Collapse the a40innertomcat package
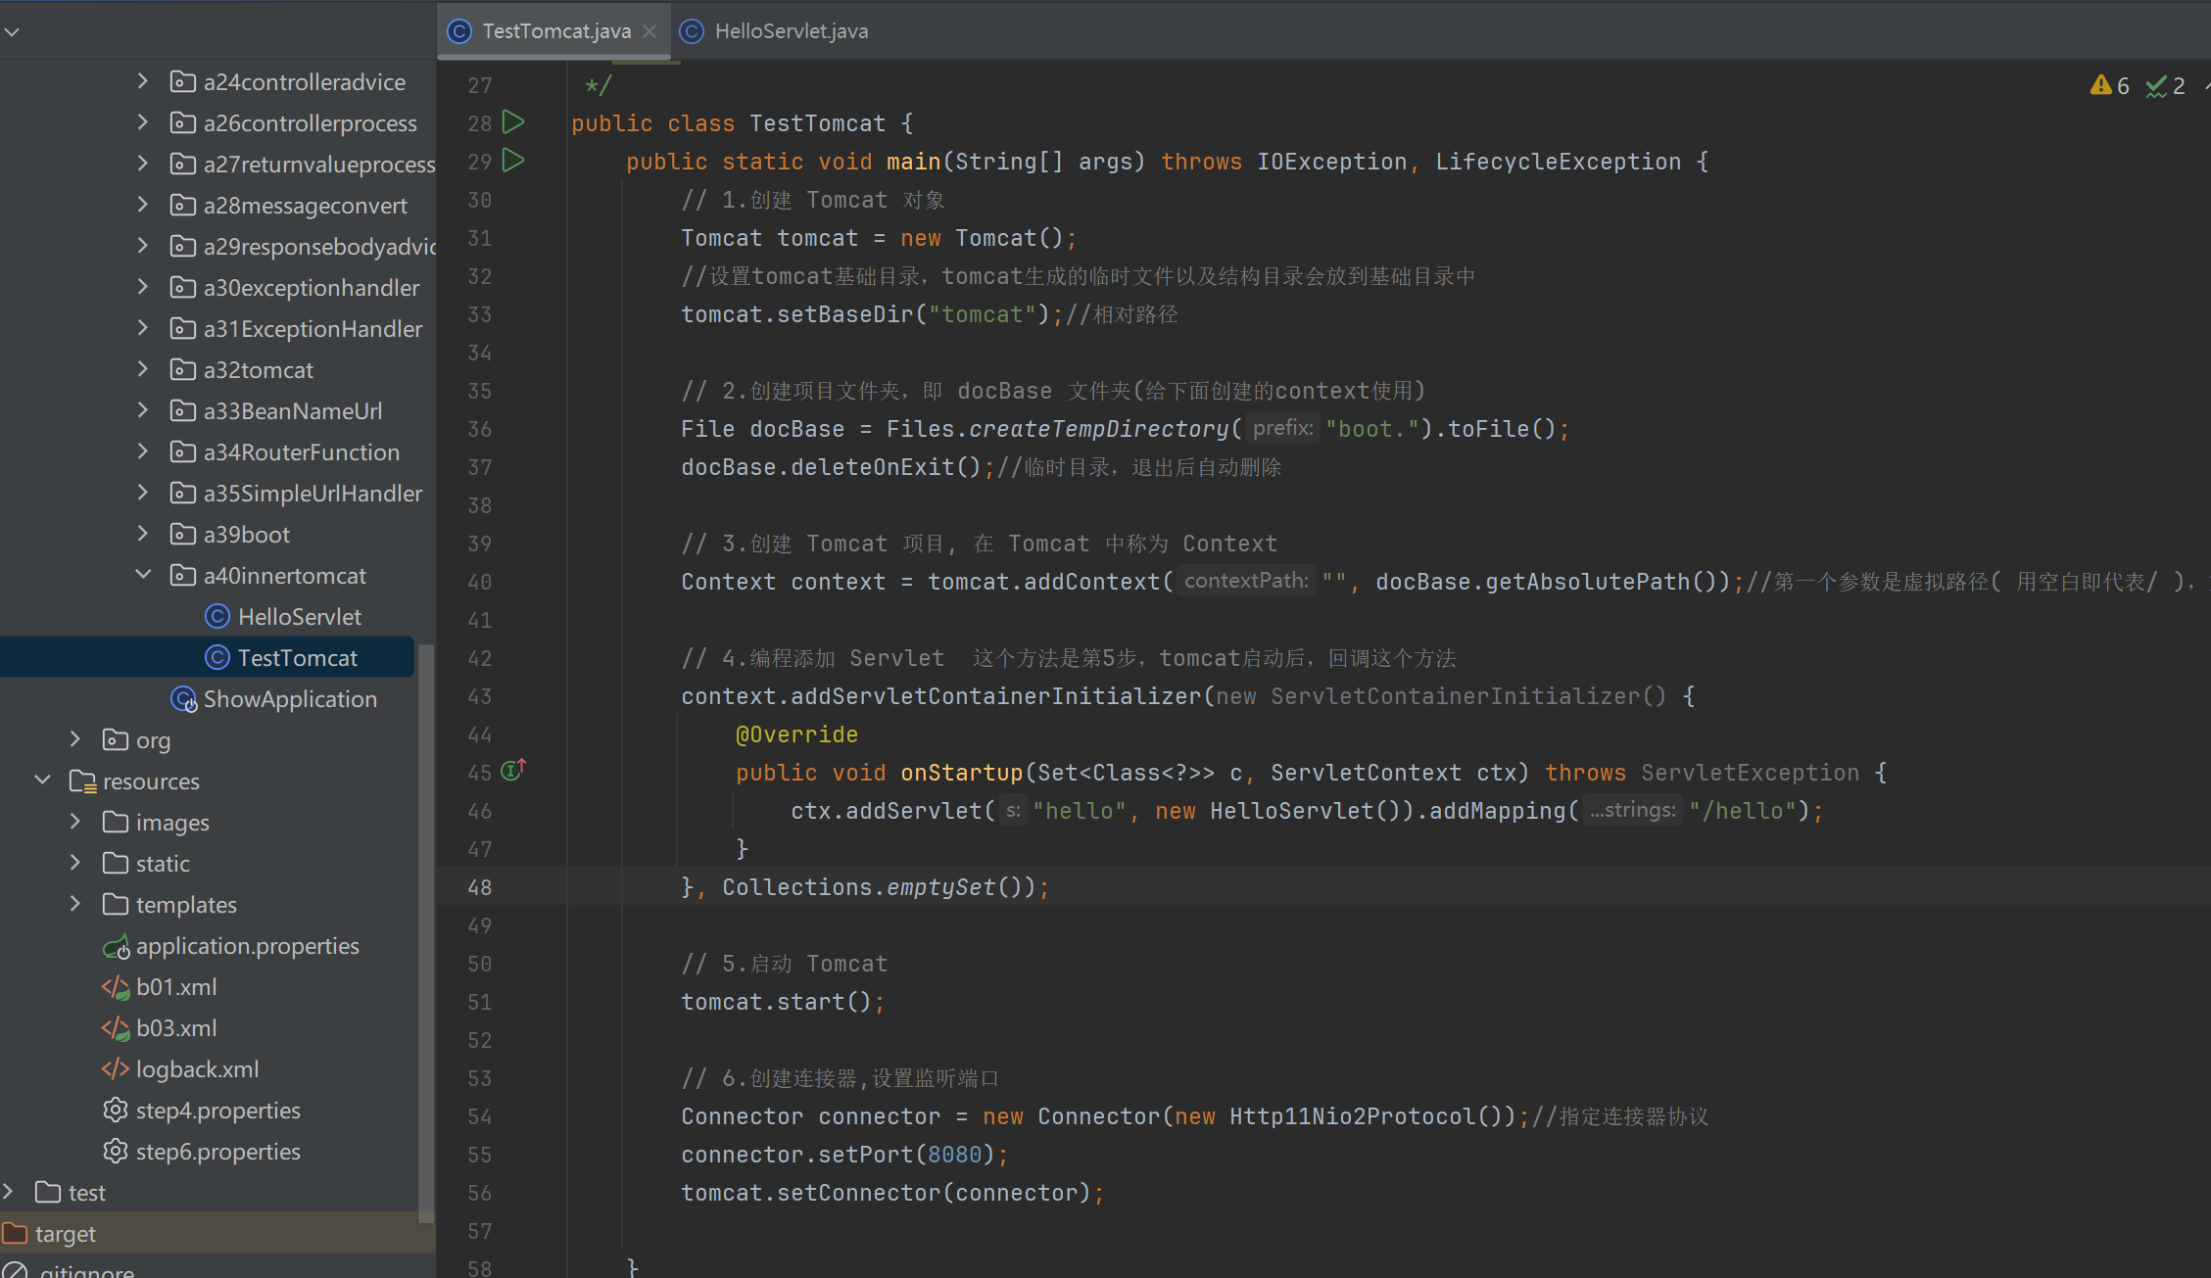This screenshot has width=2211, height=1278. 143,575
